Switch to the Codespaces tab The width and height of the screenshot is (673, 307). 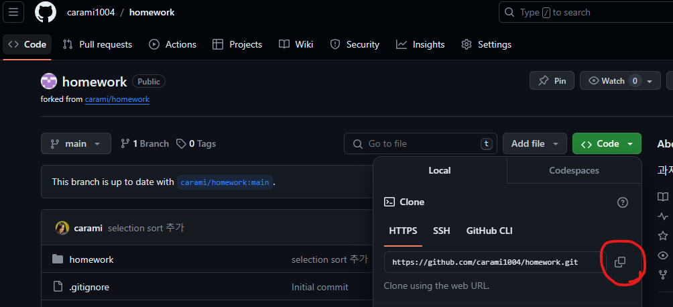click(x=574, y=170)
